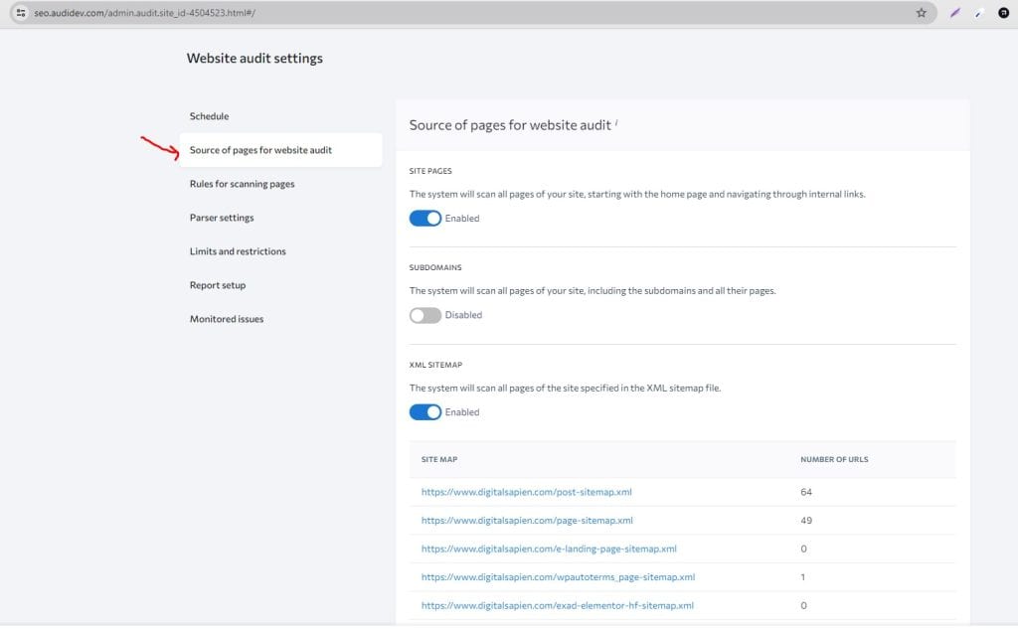Open the browser profile avatar menu
This screenshot has height=629, width=1018.
click(x=1001, y=13)
